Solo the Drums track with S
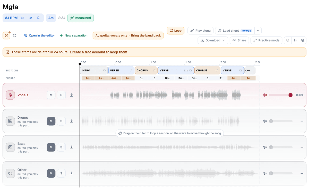The height and width of the screenshot is (188, 309). click(61, 121)
